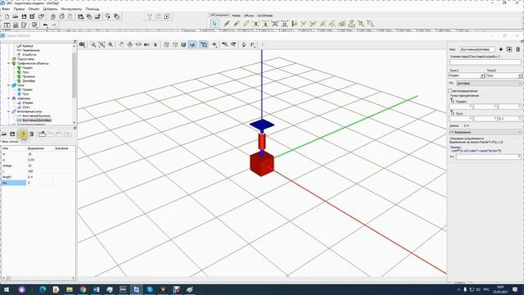524x295 pixels.
Task: Click the F= expression input field
Action: [487, 157]
